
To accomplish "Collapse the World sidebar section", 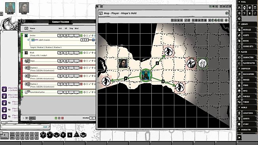I will click(239, 107).
